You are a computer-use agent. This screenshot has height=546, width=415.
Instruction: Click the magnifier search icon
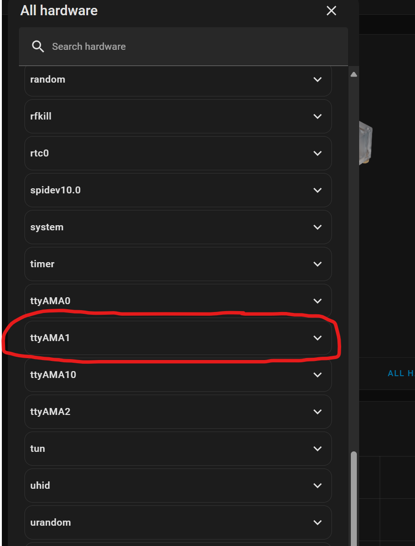37,46
